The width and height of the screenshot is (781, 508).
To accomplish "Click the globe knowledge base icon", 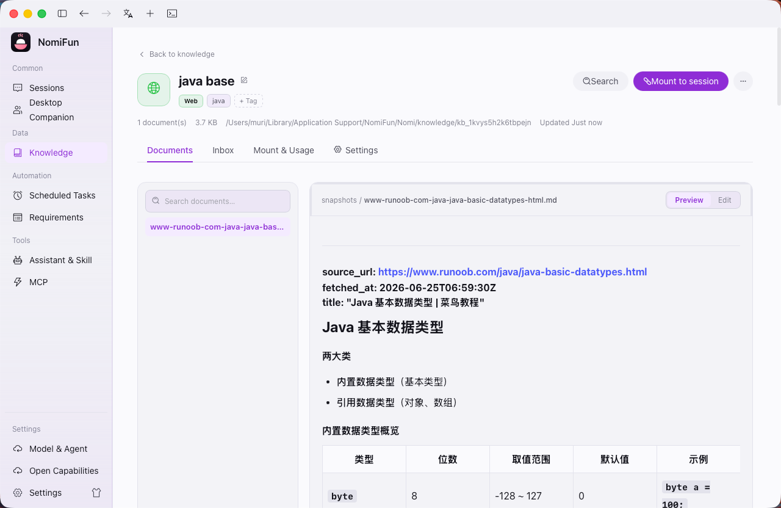I will (154, 90).
